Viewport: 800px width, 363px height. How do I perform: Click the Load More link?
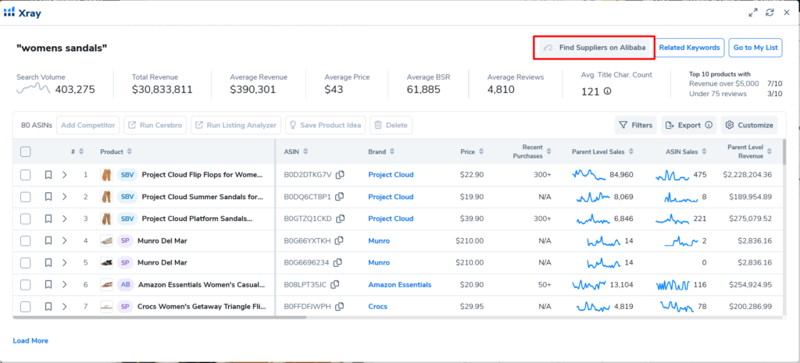[x=30, y=340]
